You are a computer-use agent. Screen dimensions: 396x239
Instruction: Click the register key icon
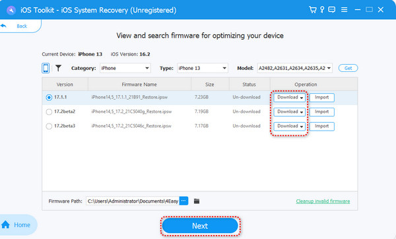point(322,10)
